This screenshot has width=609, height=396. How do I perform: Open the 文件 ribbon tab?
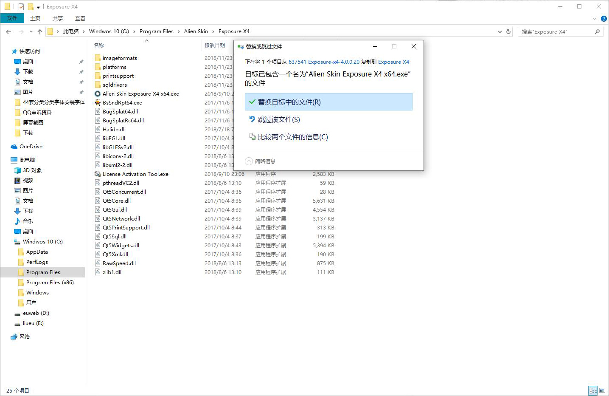point(12,18)
